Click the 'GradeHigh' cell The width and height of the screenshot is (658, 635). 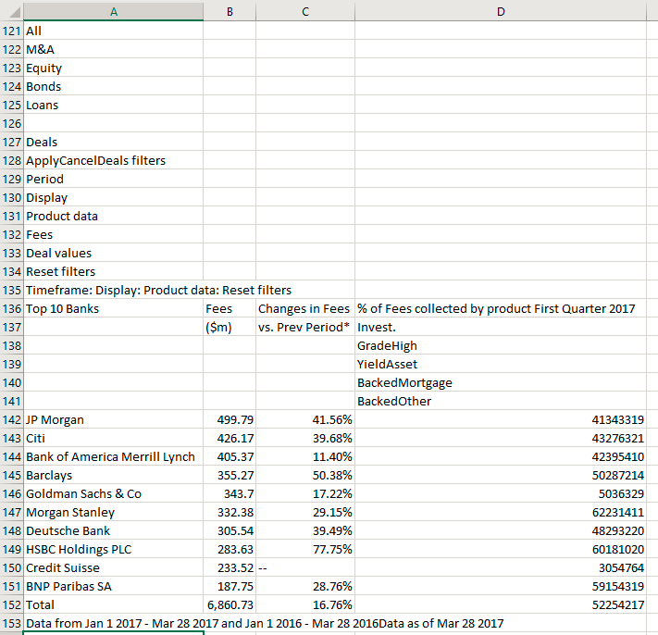[501, 345]
